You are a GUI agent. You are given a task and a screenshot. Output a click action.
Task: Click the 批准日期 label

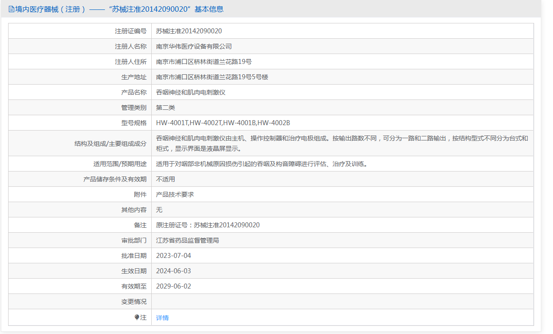134,256
